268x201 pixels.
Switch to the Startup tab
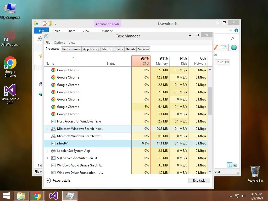[107, 49]
